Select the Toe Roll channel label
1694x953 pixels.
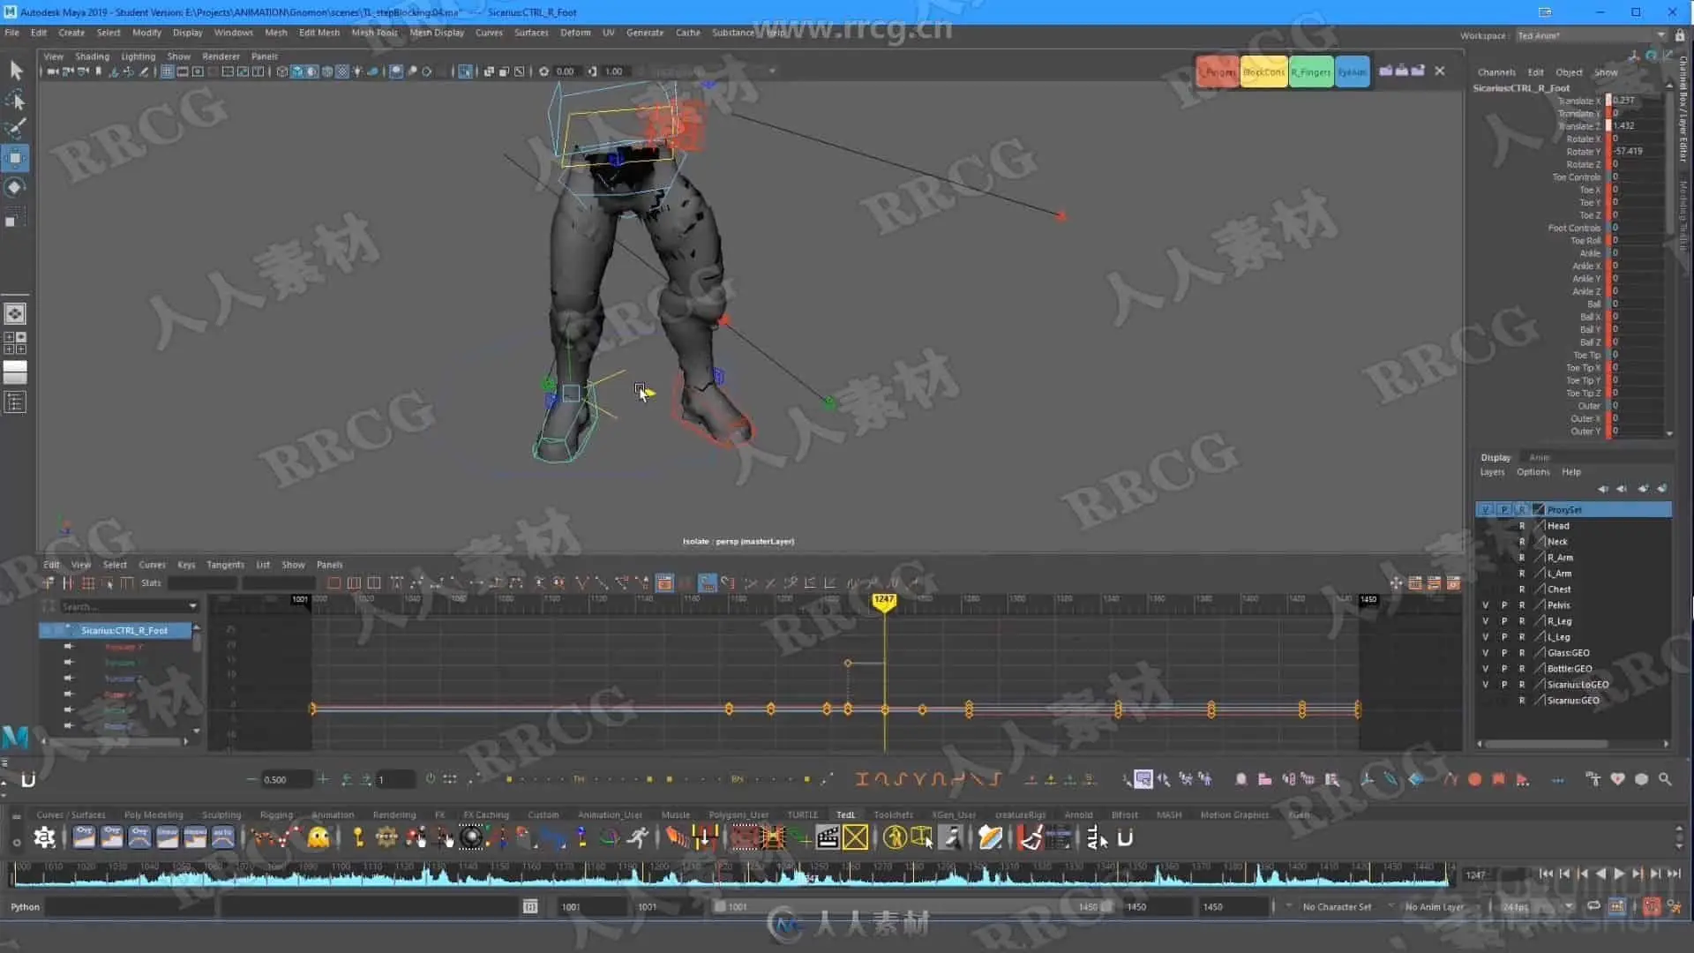[1585, 240]
